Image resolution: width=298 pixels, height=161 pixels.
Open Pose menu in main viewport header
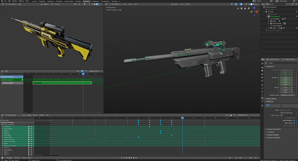[135, 4]
